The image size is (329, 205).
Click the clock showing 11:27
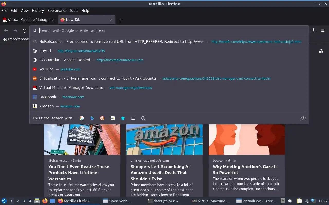[x=323, y=201]
